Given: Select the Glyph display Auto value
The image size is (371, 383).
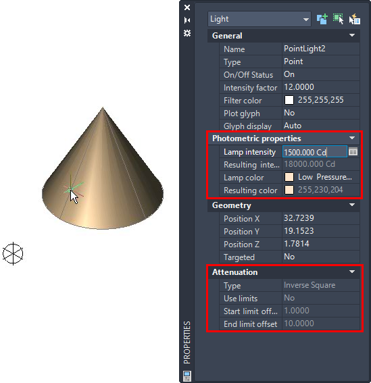Looking at the screenshot, I should click(321, 126).
